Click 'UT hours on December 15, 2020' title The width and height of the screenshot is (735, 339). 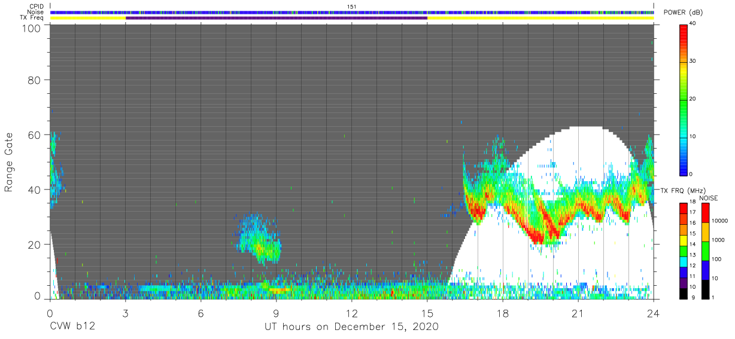pos(352,326)
